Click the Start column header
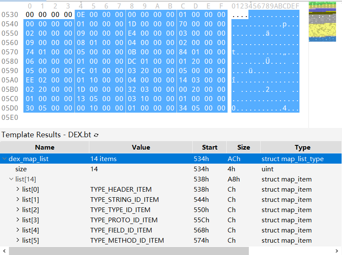Viewport: 342px width, 255px height. click(210, 147)
